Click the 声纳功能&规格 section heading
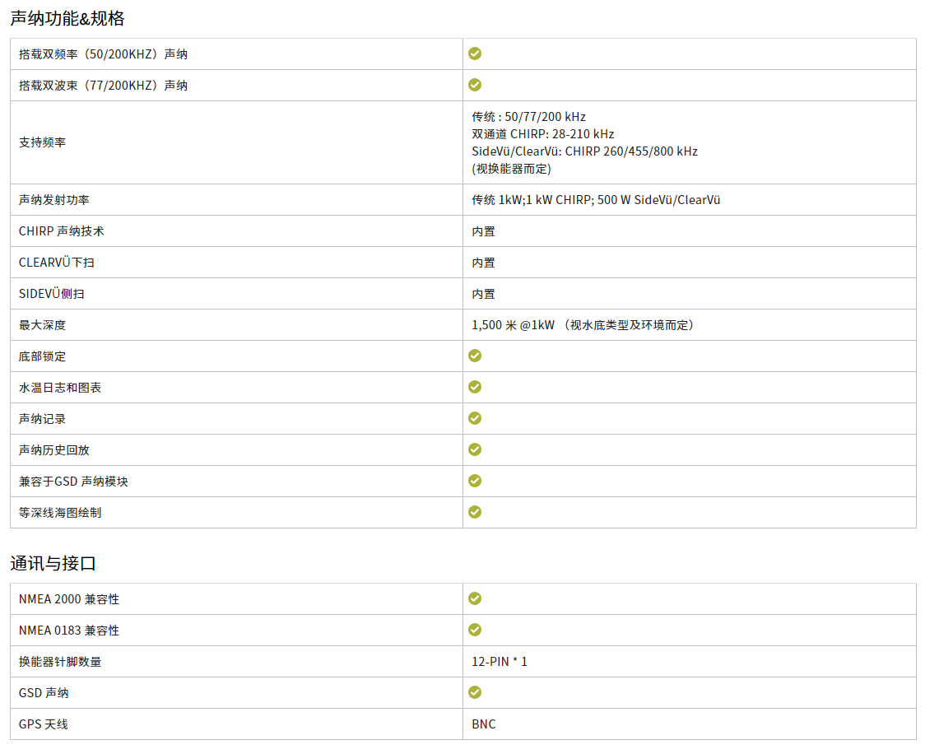939x754 pixels. pyautogui.click(x=67, y=17)
